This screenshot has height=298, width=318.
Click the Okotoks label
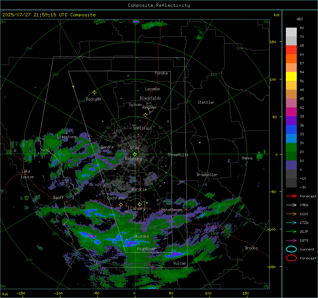(142, 236)
